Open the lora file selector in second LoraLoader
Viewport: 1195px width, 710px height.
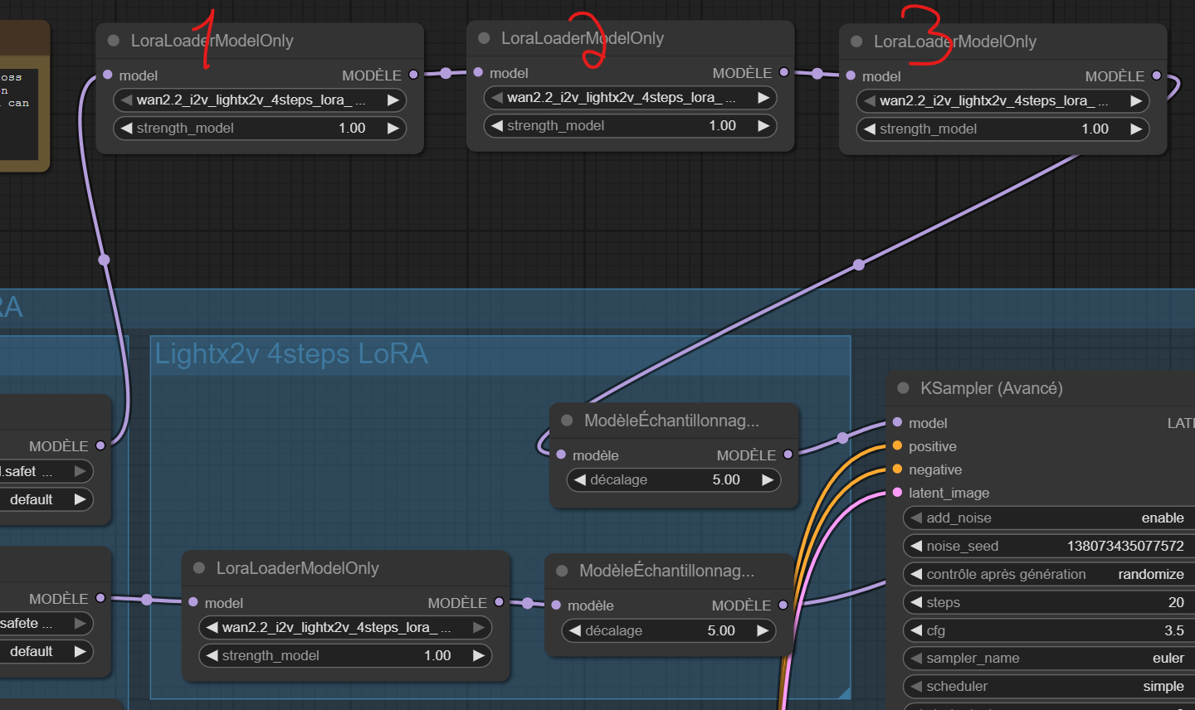point(621,98)
